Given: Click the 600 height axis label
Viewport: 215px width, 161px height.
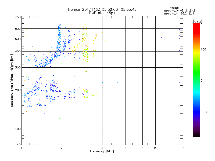Looking at the screenshot, I should (x=18, y=29).
